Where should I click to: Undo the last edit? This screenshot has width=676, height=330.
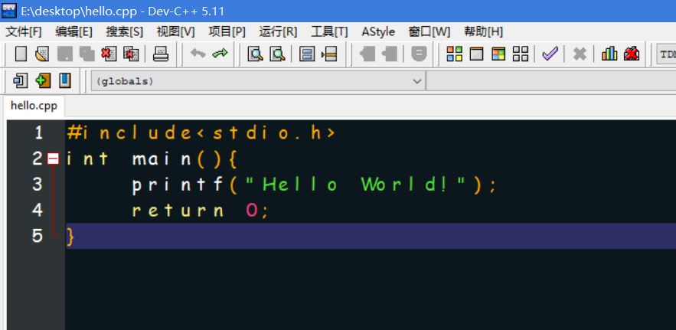pyautogui.click(x=198, y=54)
